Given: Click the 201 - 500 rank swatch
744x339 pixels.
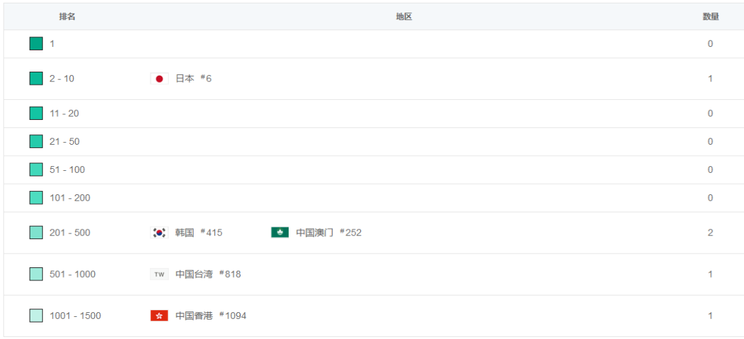Looking at the screenshot, I should (36, 233).
